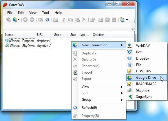The width and height of the screenshot is (168, 121).
Task: Open the Edit menu in menu bar
Action: coord(21,13)
